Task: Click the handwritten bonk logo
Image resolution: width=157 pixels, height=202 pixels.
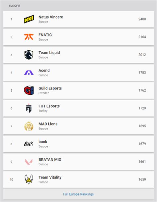Action: coord(28,144)
